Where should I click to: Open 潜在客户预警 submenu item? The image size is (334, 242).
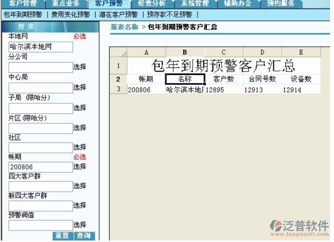coord(118,15)
